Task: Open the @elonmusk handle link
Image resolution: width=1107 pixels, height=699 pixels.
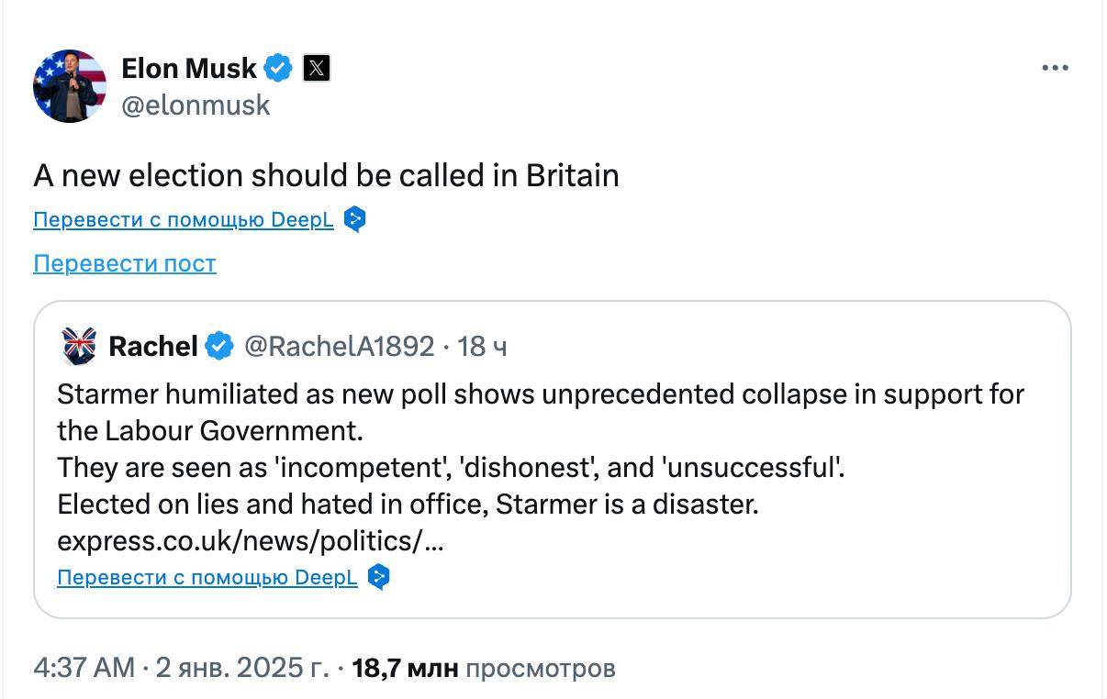Action: pos(196,105)
